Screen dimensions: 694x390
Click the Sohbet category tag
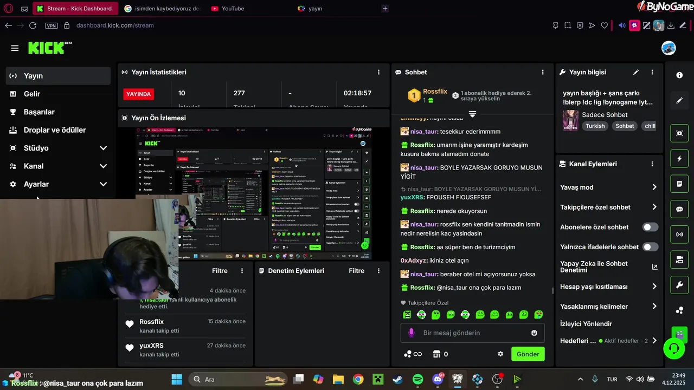625,126
